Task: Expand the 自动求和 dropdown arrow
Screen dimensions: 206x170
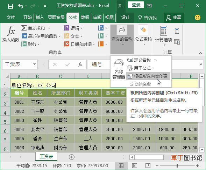Action: click(x=49, y=28)
